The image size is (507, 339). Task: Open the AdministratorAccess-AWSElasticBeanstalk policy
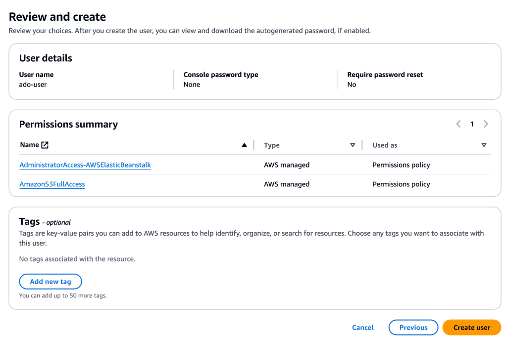point(85,165)
